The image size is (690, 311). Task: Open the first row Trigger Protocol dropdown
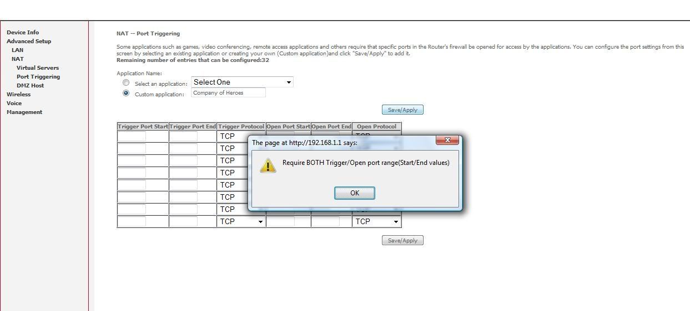[233, 136]
